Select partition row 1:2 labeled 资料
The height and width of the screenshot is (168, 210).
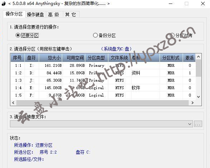tap(103, 73)
